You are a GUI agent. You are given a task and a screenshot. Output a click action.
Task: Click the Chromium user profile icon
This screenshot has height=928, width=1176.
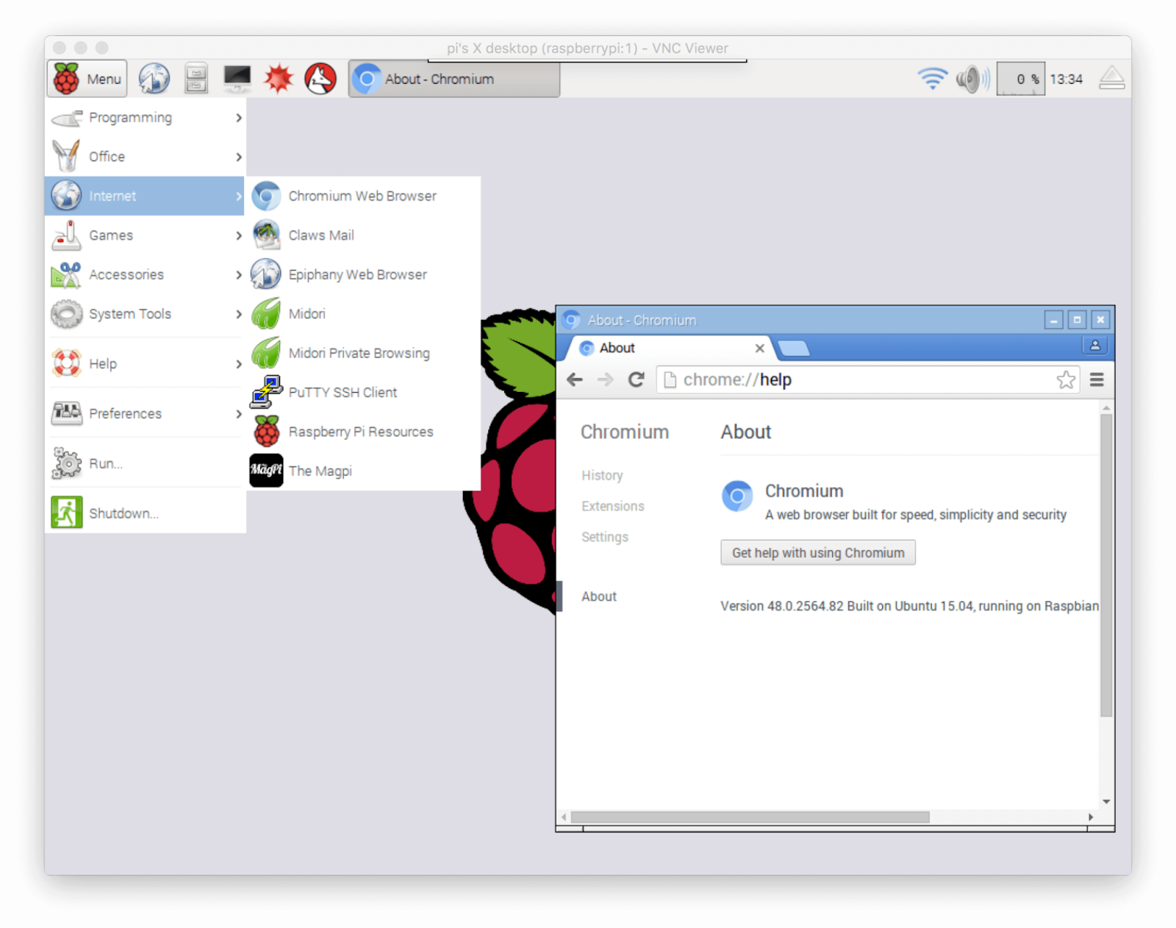coord(1095,346)
